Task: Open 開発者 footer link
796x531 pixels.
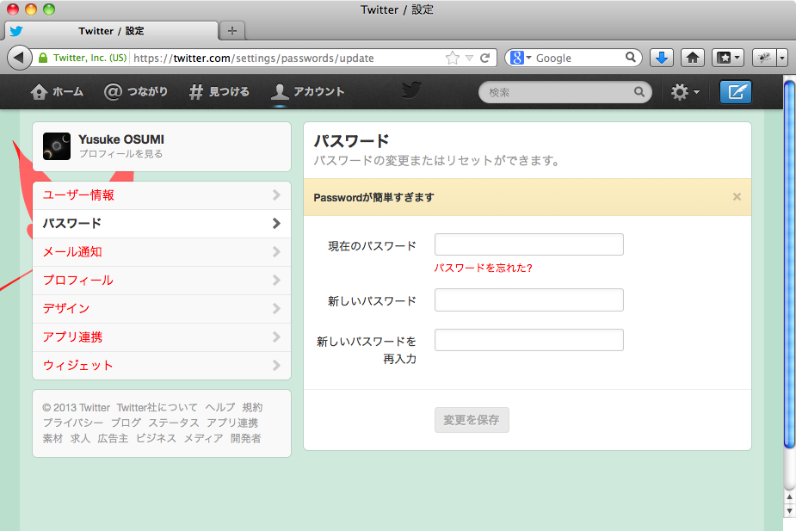Action: pos(246,438)
